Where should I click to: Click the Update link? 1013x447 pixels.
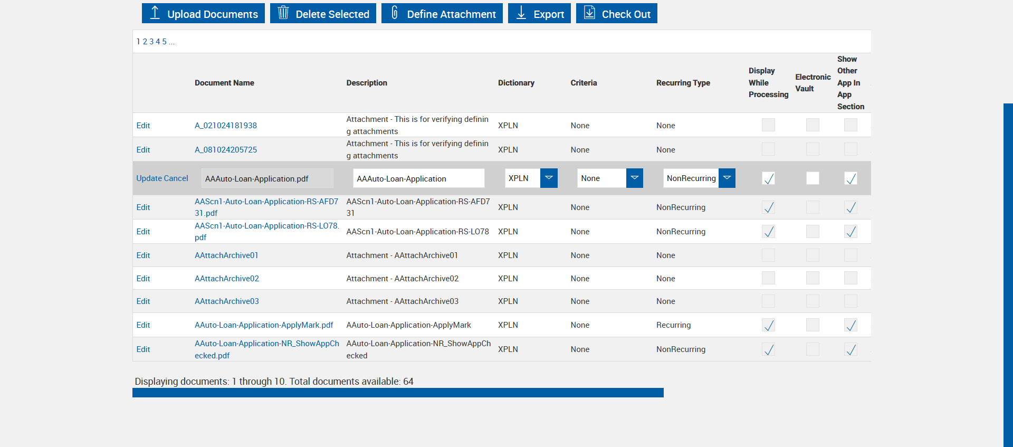[x=149, y=178]
